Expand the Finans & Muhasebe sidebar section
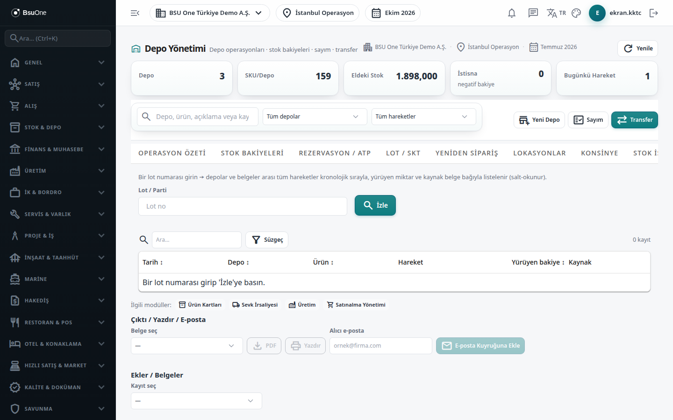The image size is (673, 420). 58,149
